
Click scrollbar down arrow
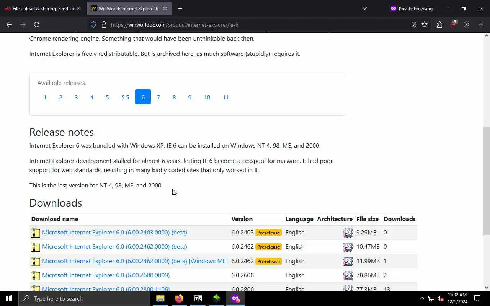[487, 288]
